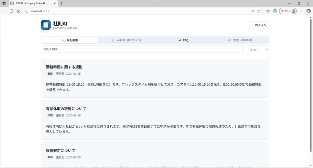Open the browser favorites list icon
This screenshot has height=168, width=313.
click(x=268, y=11)
